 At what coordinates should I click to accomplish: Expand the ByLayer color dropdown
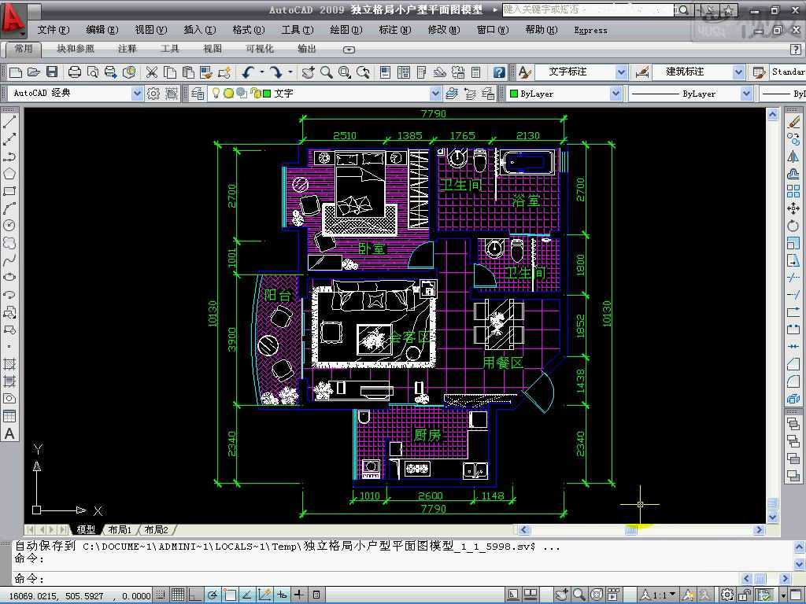pyautogui.click(x=616, y=94)
